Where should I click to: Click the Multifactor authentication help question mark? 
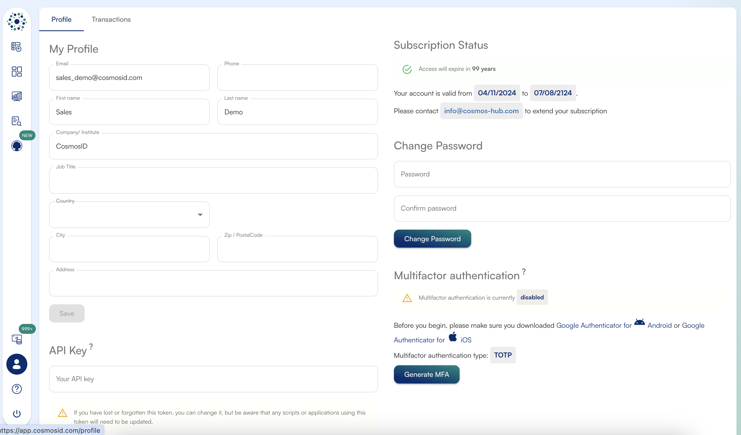[523, 271]
